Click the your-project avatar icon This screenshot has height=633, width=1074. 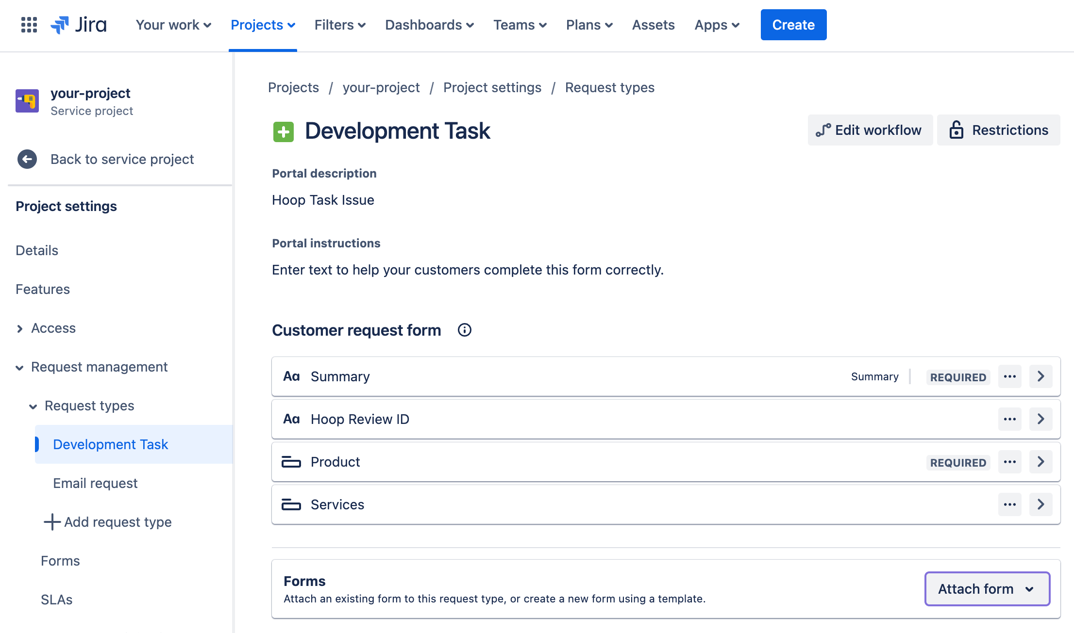(27, 101)
